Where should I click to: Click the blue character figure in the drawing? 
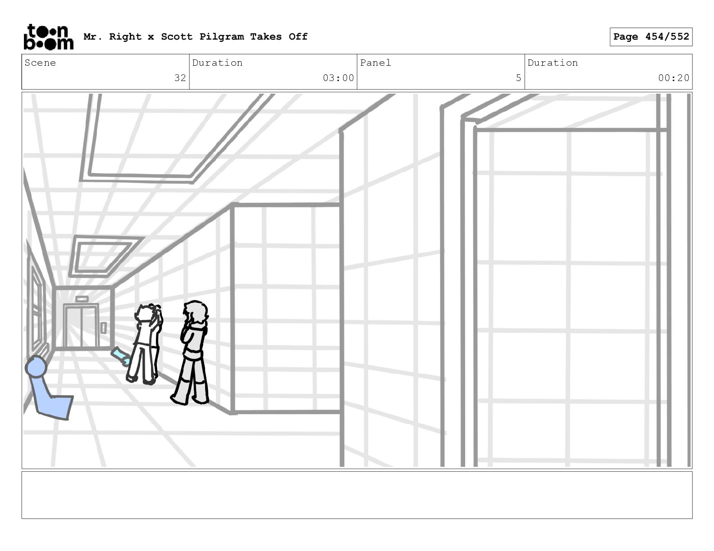pyautogui.click(x=48, y=388)
